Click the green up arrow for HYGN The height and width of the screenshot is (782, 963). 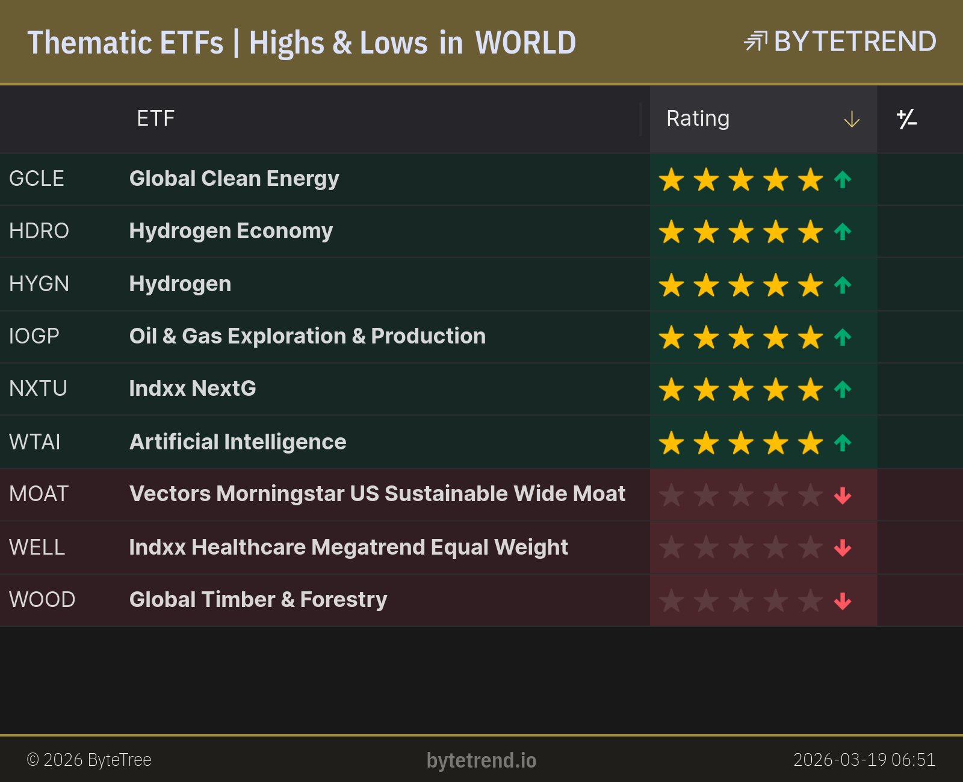tap(843, 285)
